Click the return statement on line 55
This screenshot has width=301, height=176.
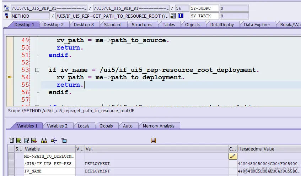point(70,85)
